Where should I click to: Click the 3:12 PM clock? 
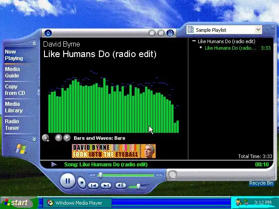coord(262,202)
